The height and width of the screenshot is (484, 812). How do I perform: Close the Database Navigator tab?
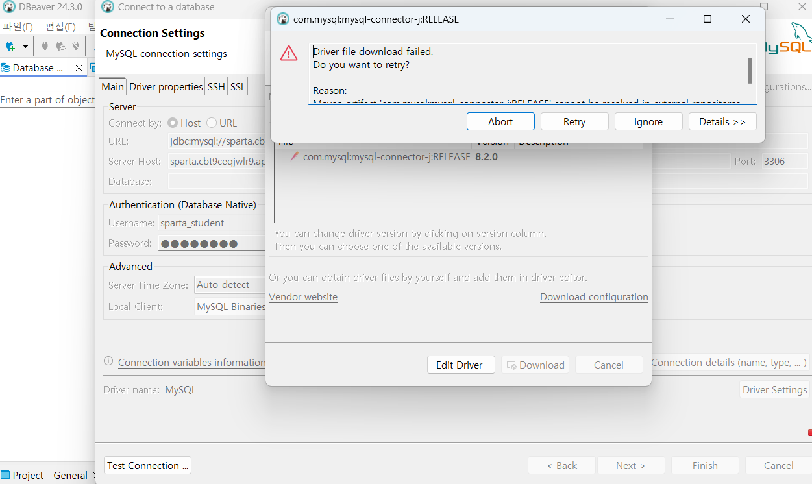79,67
